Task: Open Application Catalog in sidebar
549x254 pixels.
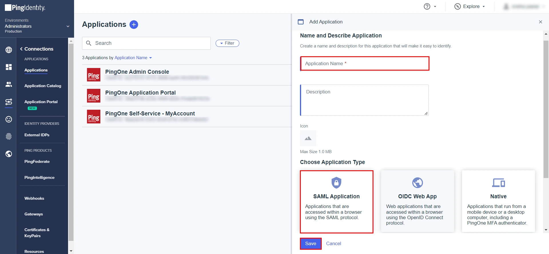Action: [43, 86]
